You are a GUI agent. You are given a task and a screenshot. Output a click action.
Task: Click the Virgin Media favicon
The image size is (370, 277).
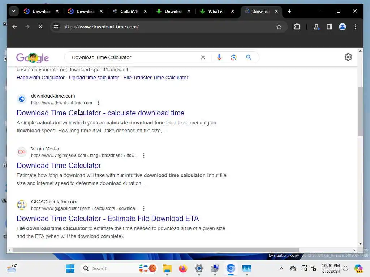pyautogui.click(x=22, y=152)
